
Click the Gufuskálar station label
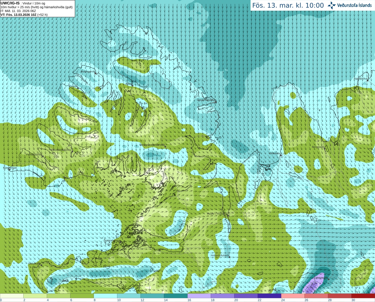34,264
